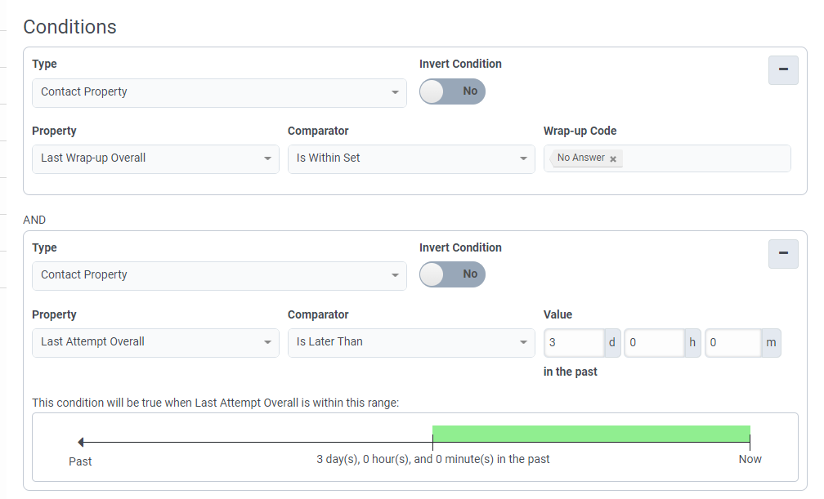Viewport: 824px width, 499px height.
Task: Toggle Invert Condition for Last Wrap-up condition
Action: 452,91
